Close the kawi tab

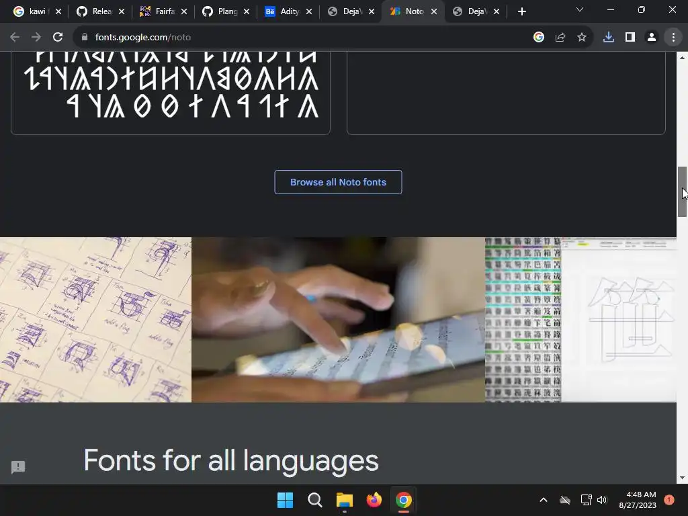(x=58, y=12)
